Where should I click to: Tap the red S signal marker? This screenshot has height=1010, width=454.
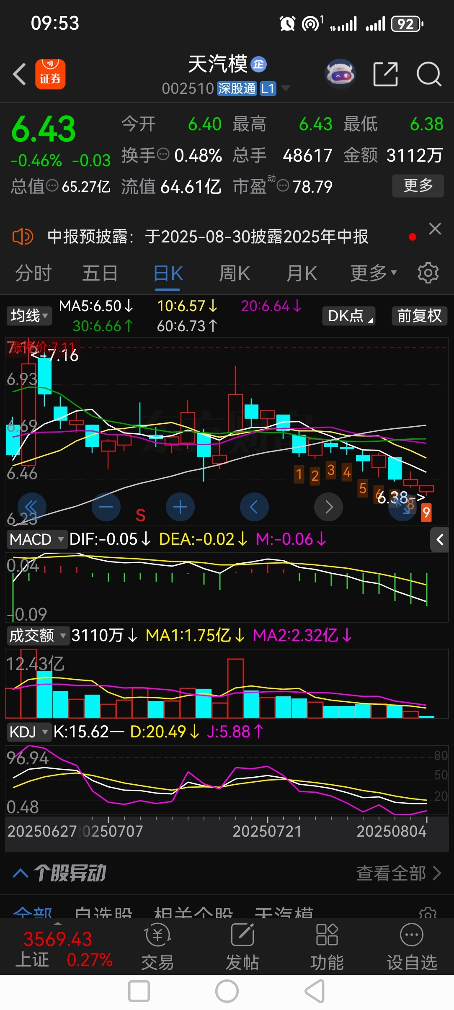pos(140,515)
